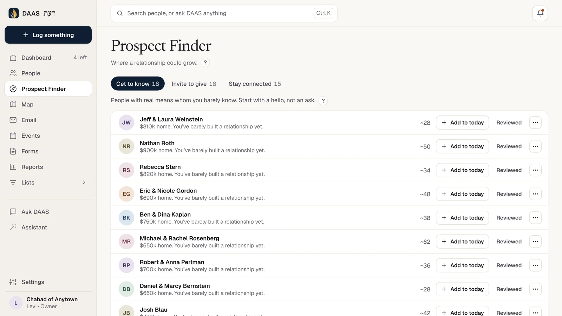Click the DAAS flame logo icon
The height and width of the screenshot is (316, 562).
(13, 13)
